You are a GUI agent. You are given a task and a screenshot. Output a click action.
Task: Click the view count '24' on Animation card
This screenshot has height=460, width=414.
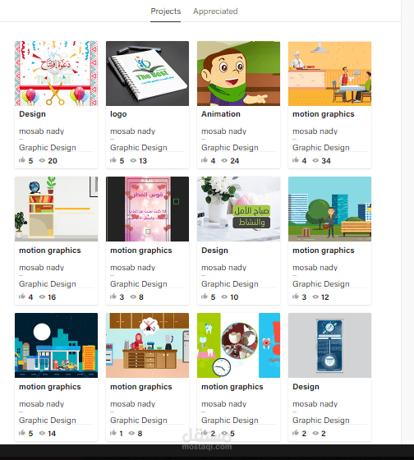point(235,161)
